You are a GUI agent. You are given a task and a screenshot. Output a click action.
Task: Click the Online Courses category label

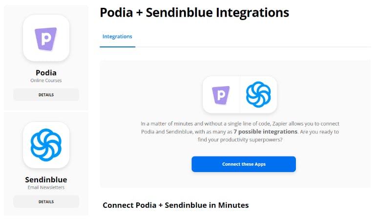coord(46,81)
